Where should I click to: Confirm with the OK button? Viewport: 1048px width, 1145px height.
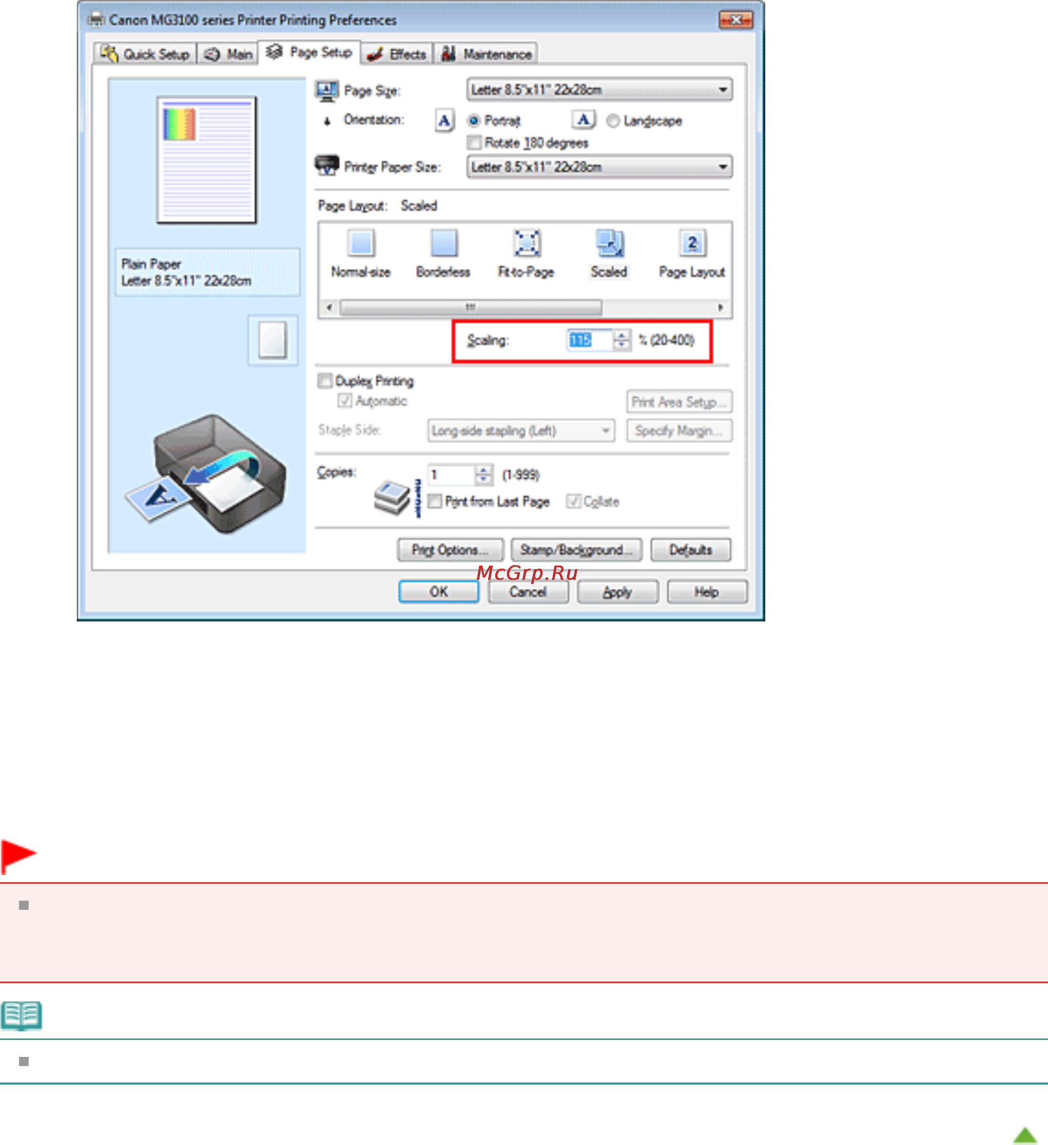438,592
